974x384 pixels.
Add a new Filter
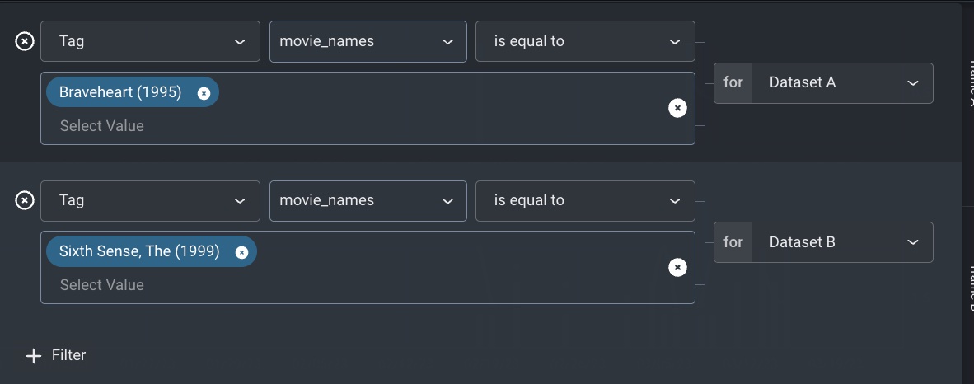click(x=56, y=355)
